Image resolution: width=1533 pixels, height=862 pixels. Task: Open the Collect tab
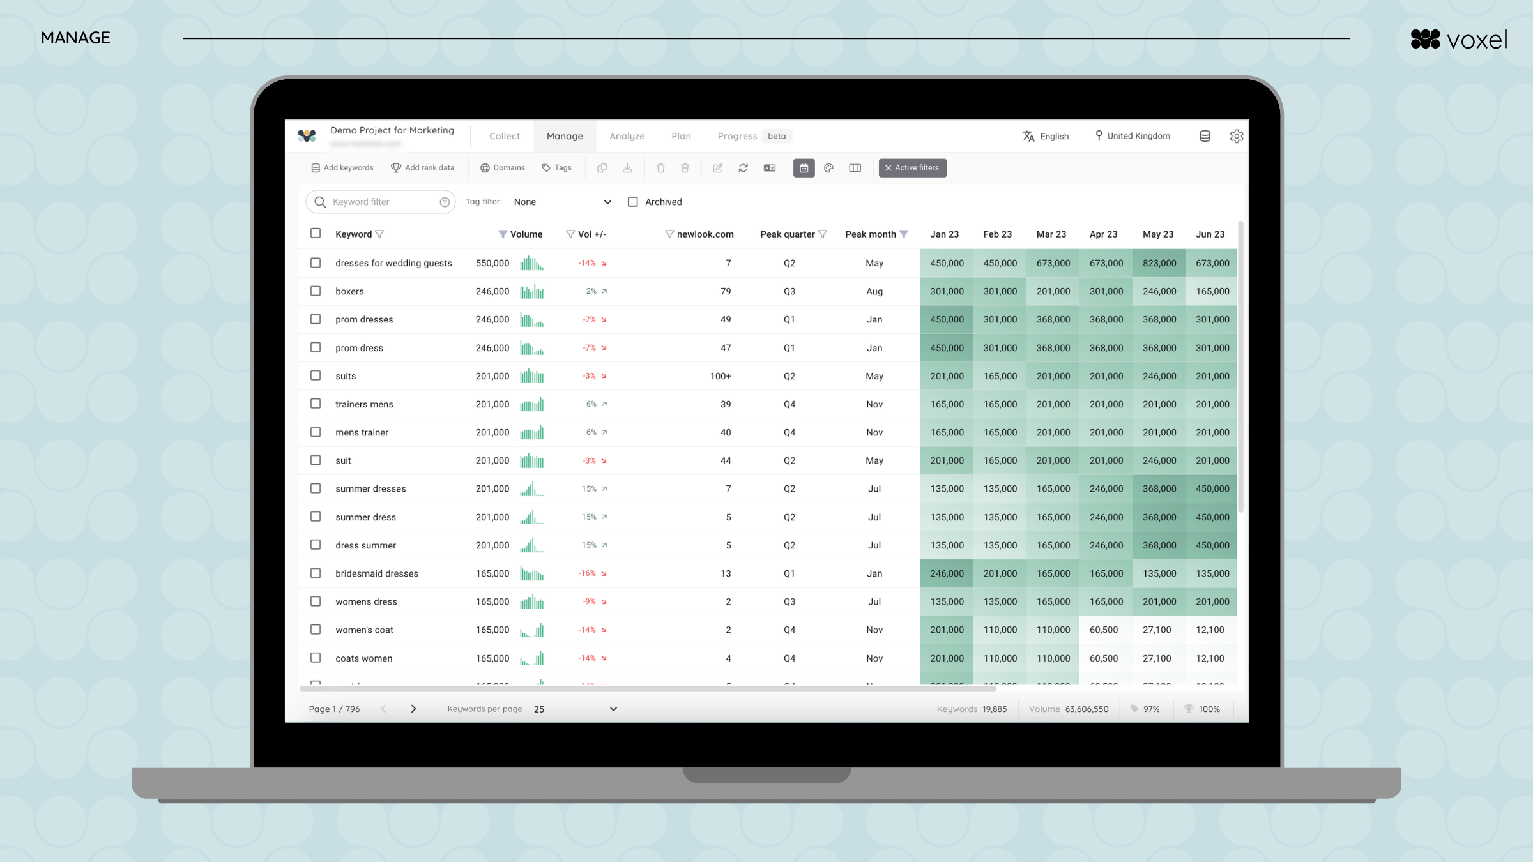pyautogui.click(x=504, y=136)
